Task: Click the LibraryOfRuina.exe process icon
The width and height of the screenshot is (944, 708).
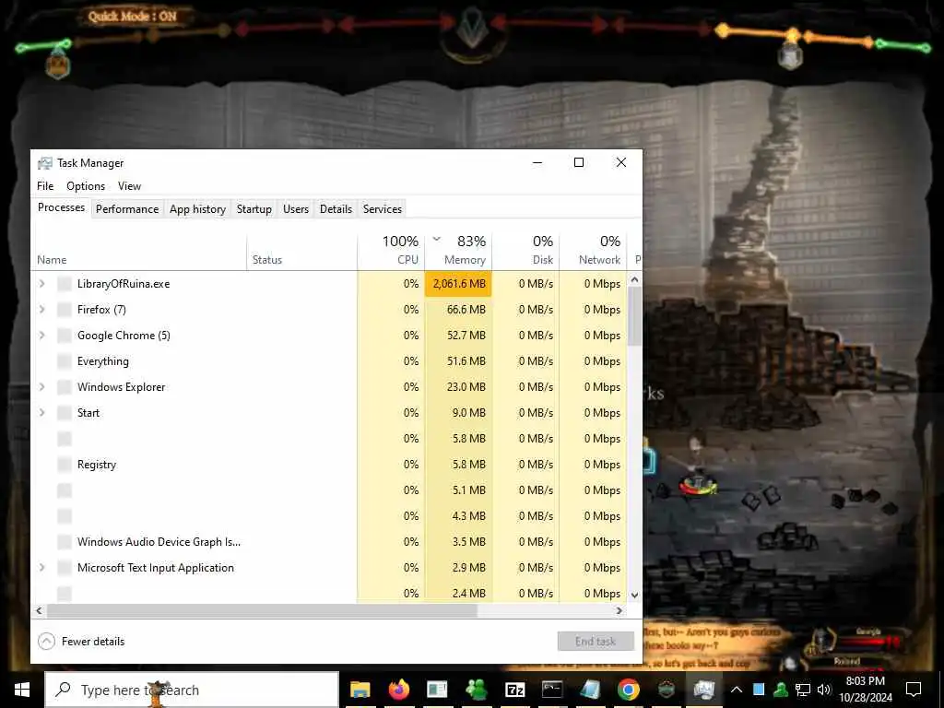Action: 65,284
